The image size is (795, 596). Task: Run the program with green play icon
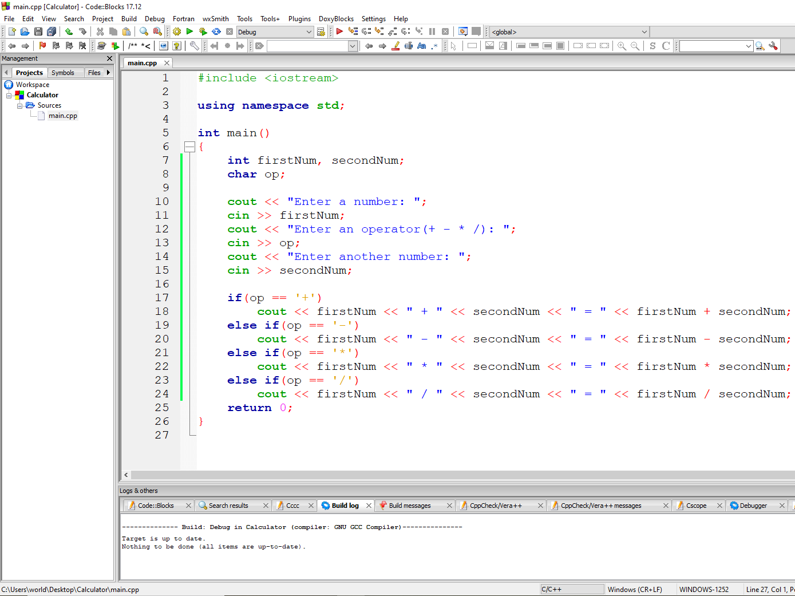pos(189,32)
